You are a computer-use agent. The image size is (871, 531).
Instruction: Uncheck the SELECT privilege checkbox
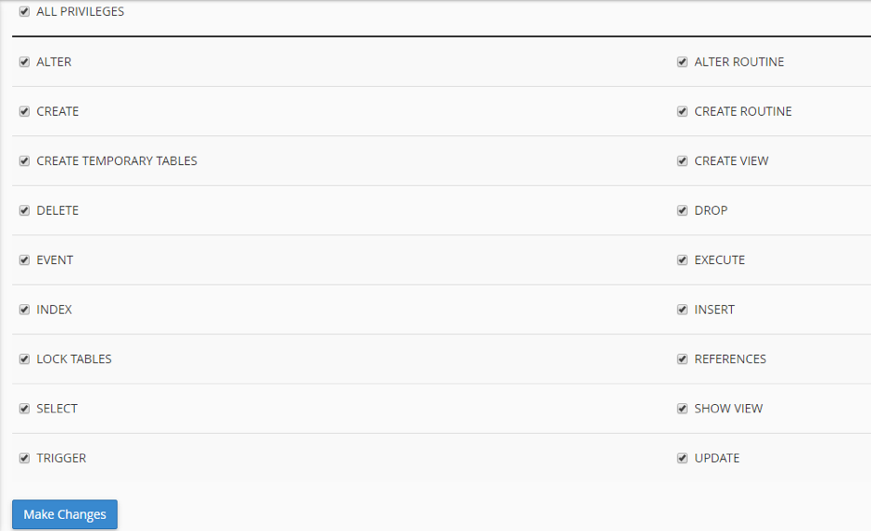tap(24, 409)
